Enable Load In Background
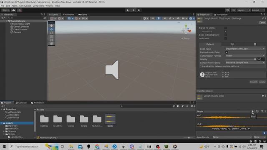Image resolution: width=267 pixels, height=150 pixels. [225, 35]
